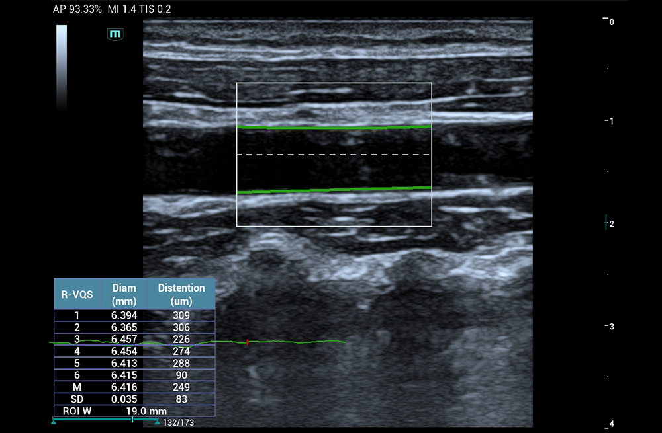Select the R-VQS table header
The image size is (662, 433).
pyautogui.click(x=77, y=294)
